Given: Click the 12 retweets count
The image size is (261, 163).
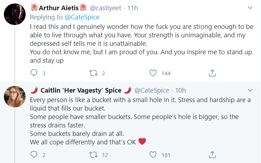Looking at the screenshot, I should coord(105,155).
